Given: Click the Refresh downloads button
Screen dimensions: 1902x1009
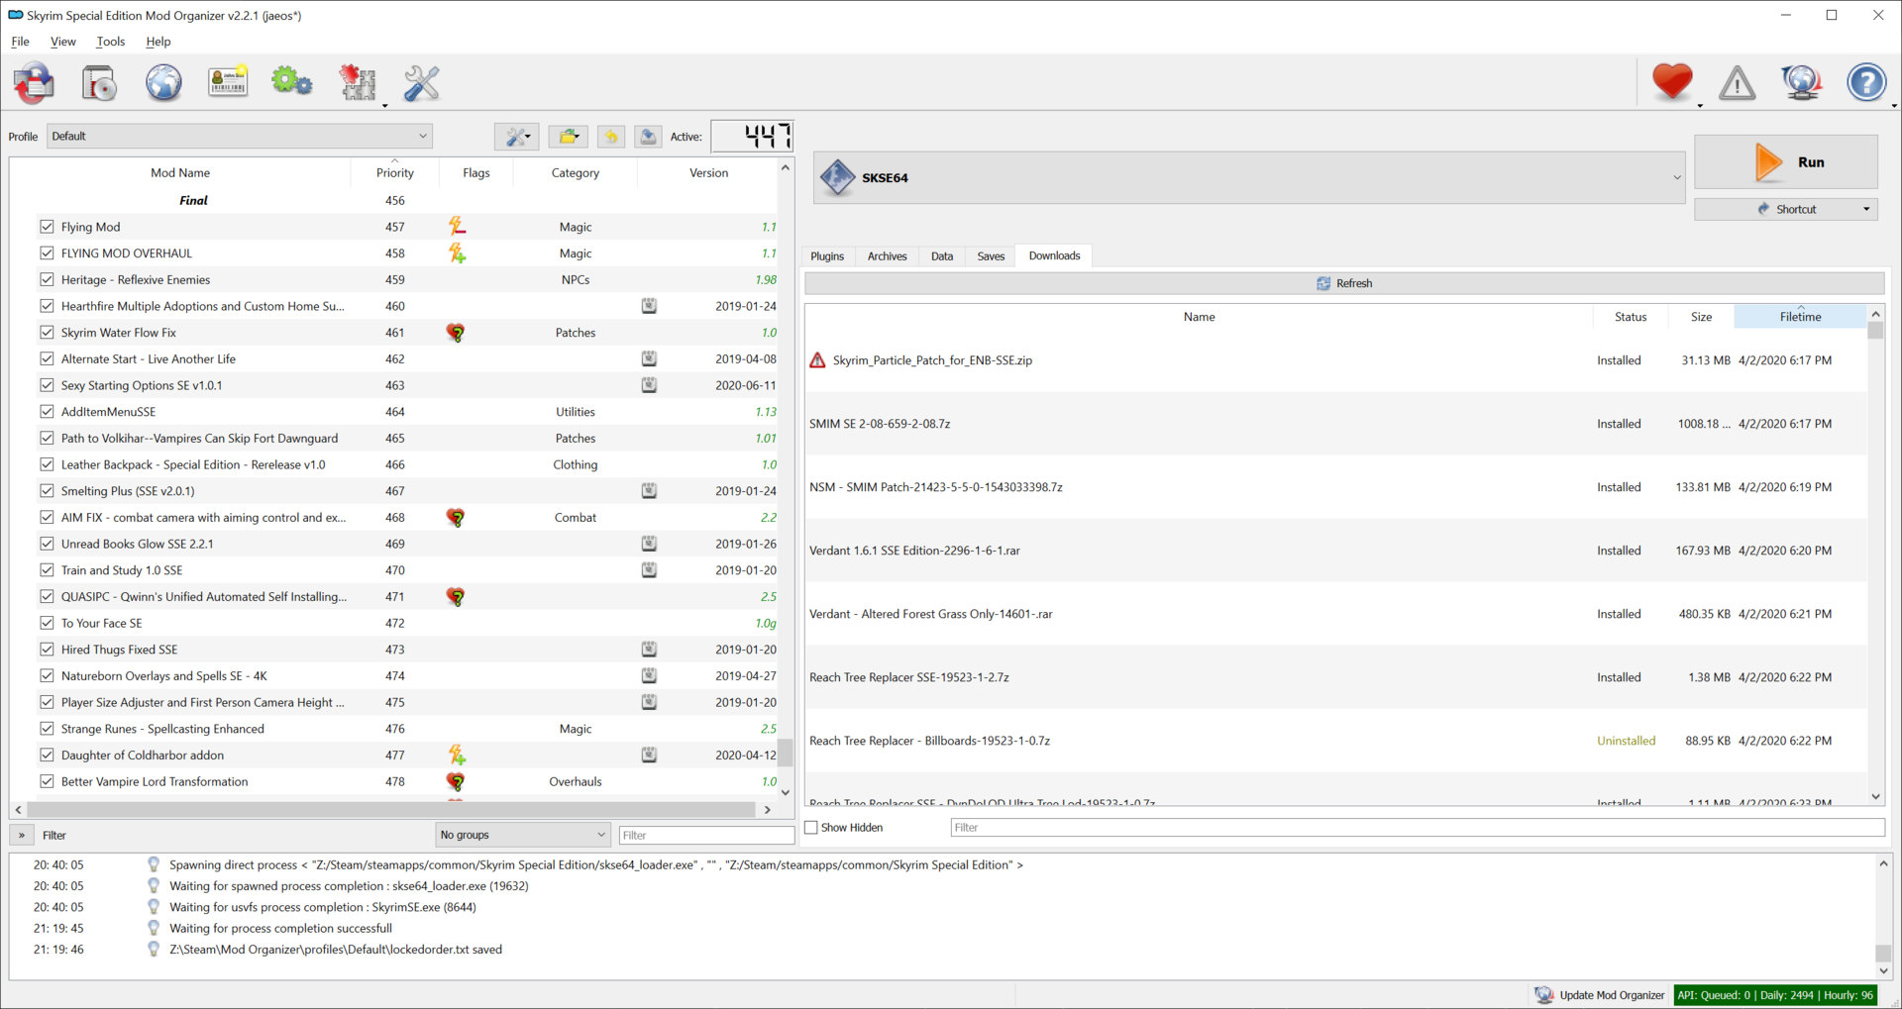Looking at the screenshot, I should tap(1344, 283).
